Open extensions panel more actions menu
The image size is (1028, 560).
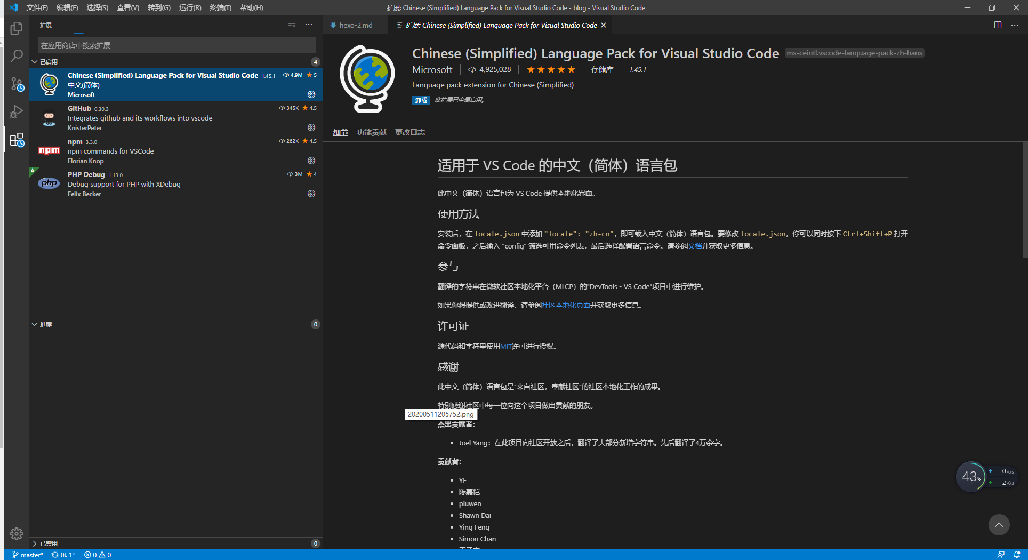tap(309, 25)
